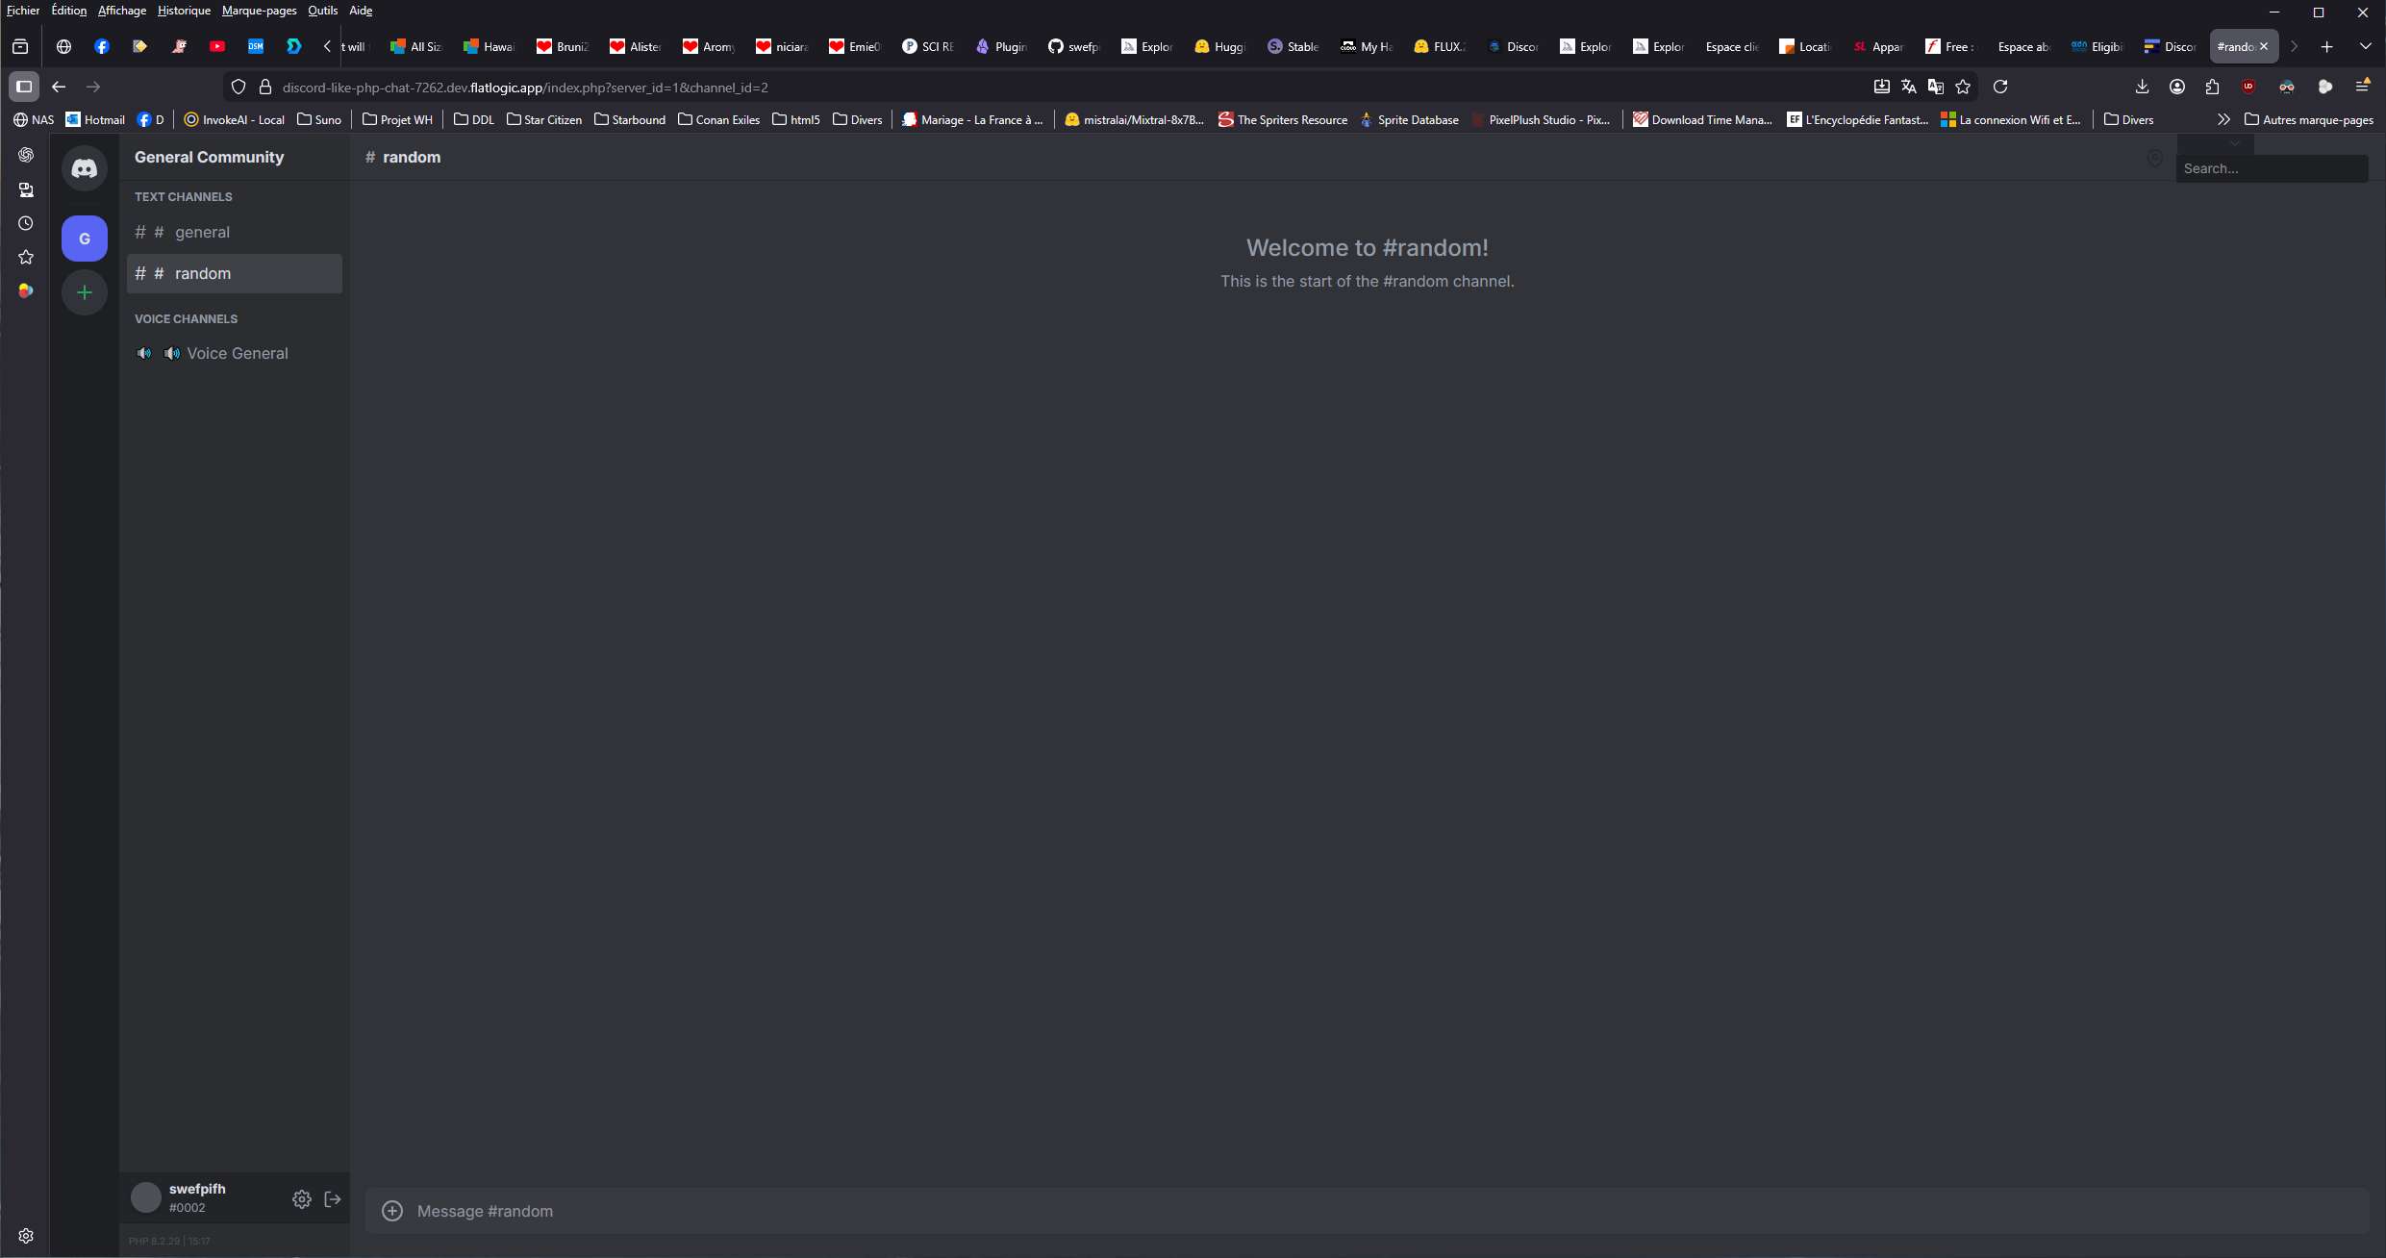2386x1258 pixels.
Task: Click the plus attachment icon in message box
Action: [392, 1211]
